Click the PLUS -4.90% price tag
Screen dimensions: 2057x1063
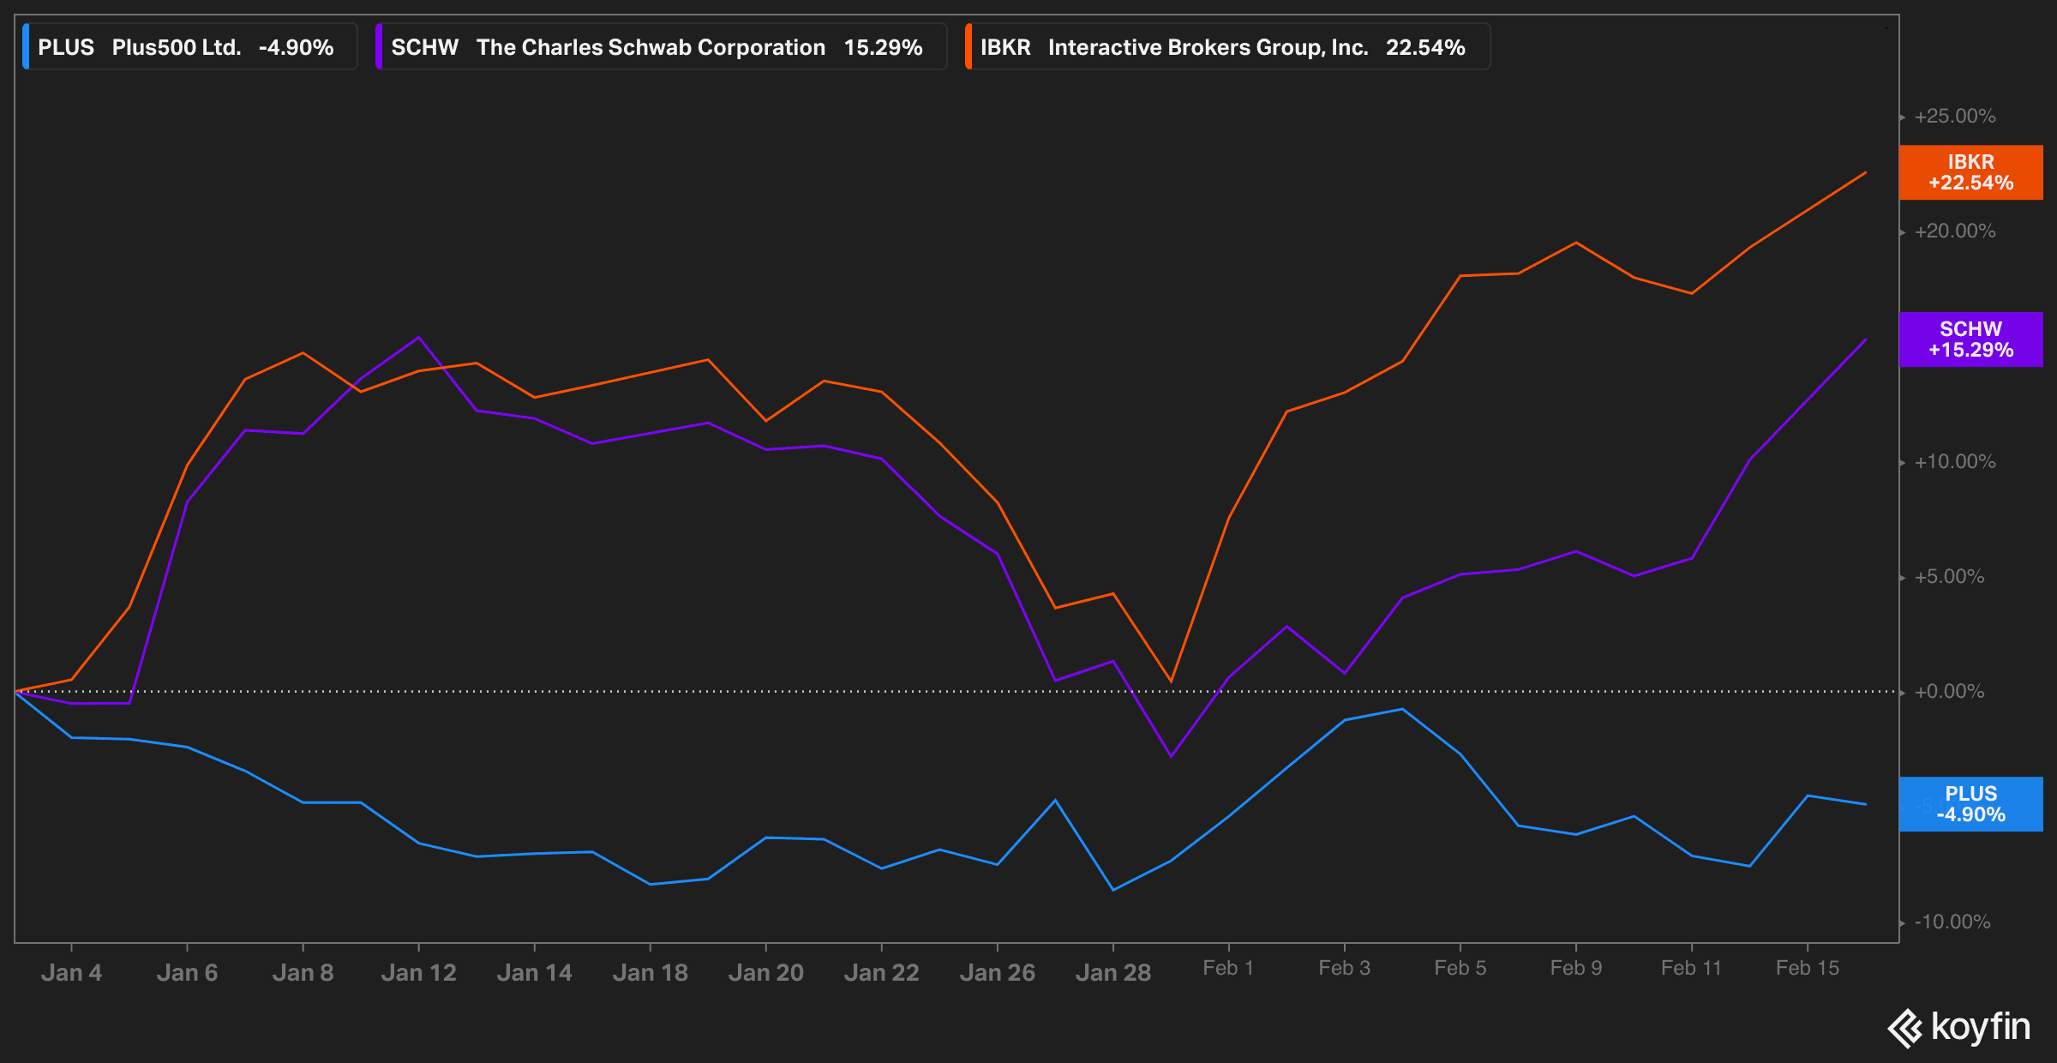(x=1970, y=804)
